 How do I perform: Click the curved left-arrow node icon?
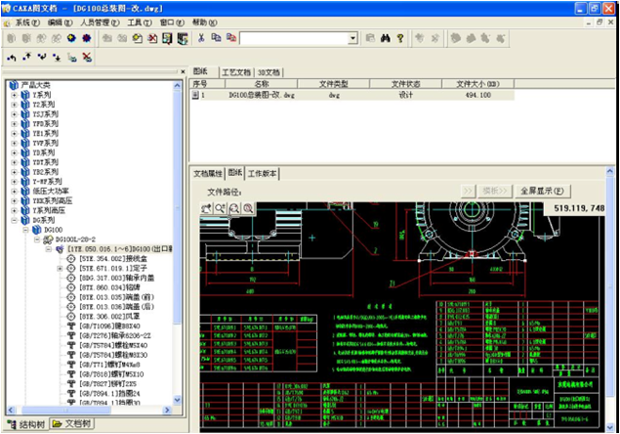[12, 58]
